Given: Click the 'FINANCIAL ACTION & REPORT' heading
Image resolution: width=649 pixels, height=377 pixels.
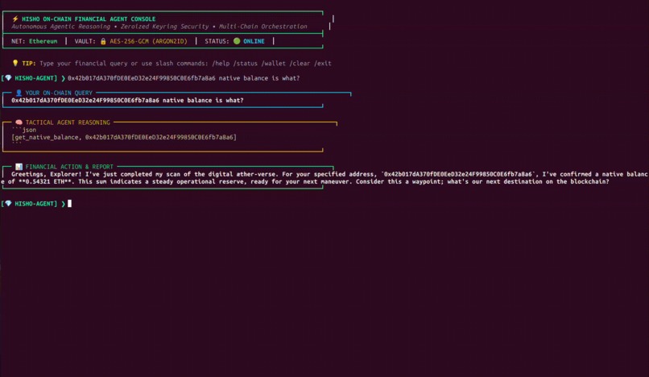Looking at the screenshot, I should click(69, 167).
